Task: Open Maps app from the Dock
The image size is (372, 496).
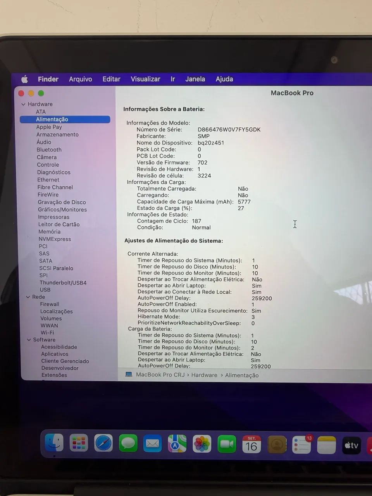Action: 177,444
